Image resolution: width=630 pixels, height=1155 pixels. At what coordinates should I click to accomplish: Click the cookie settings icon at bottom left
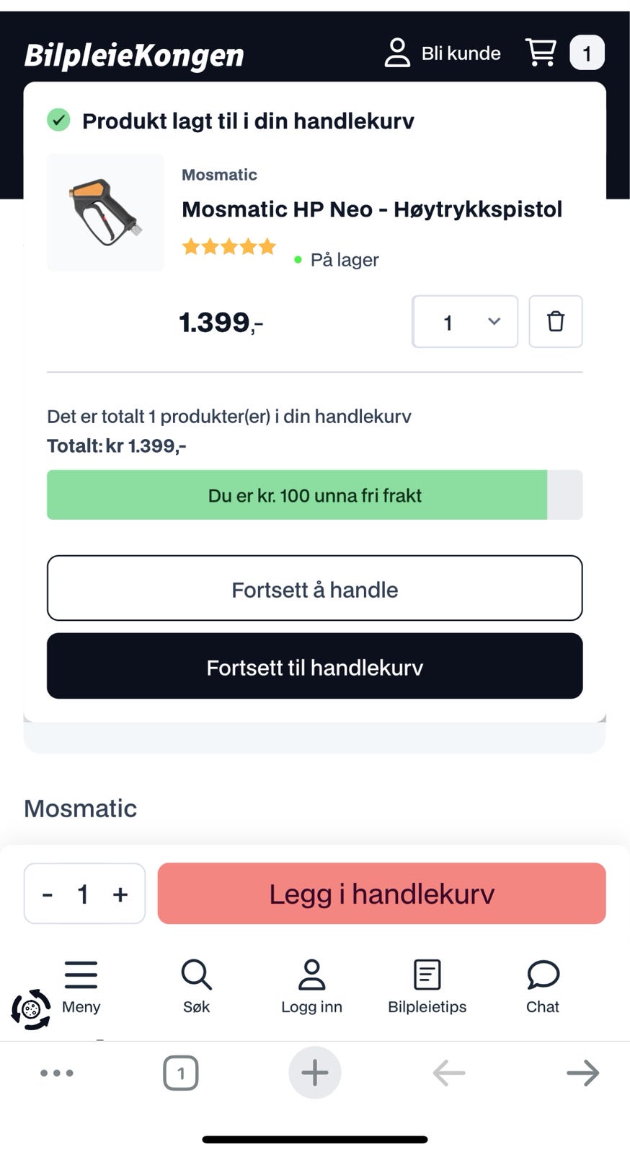tap(31, 1009)
